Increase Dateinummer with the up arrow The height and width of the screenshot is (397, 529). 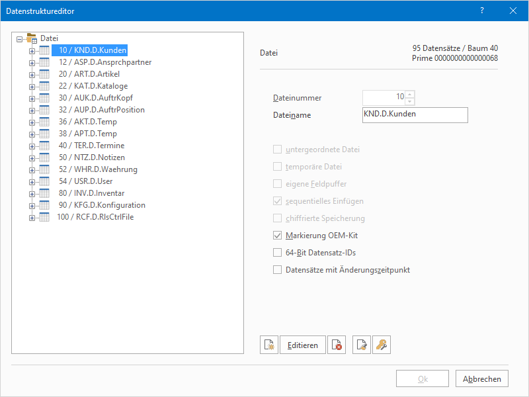pos(410,94)
